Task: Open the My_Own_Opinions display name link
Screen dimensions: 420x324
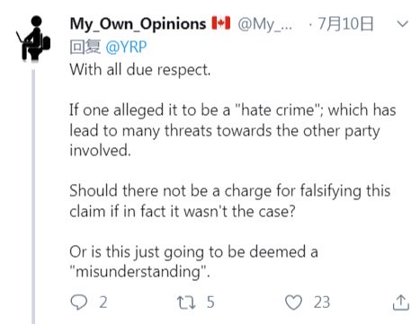Action: click(x=138, y=24)
